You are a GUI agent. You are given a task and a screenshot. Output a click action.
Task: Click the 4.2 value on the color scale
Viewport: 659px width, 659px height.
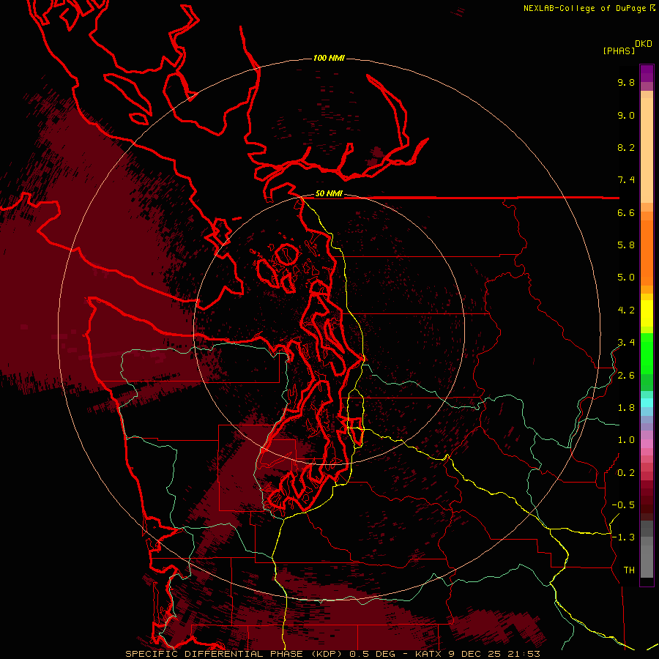[626, 310]
